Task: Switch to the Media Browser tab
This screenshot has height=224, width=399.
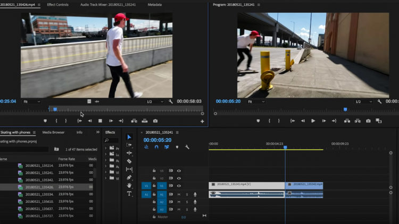Action: pos(53,132)
